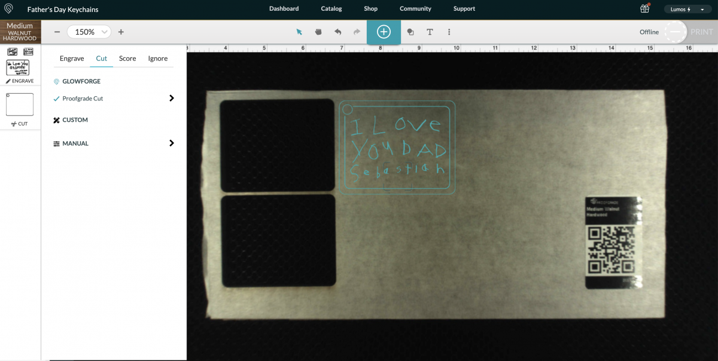Click the small keychain hole circle in artwork

coord(347,109)
